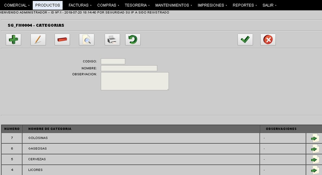This screenshot has height=175, width=322.
Task: Click the NUMERO column header
Action: 12,129
